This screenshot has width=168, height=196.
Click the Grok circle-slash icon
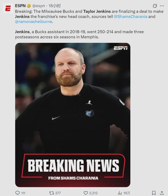click(155, 6)
